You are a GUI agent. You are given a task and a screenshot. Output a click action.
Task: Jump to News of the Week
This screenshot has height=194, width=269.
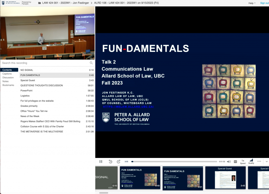[x=57, y=116]
